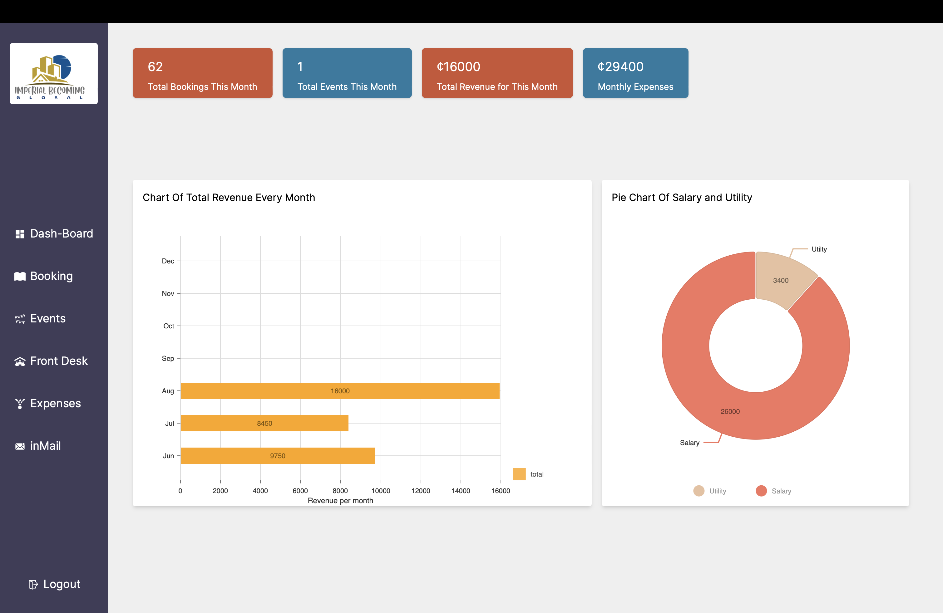Click the inMail envelope icon
943x613 pixels.
[20, 446]
